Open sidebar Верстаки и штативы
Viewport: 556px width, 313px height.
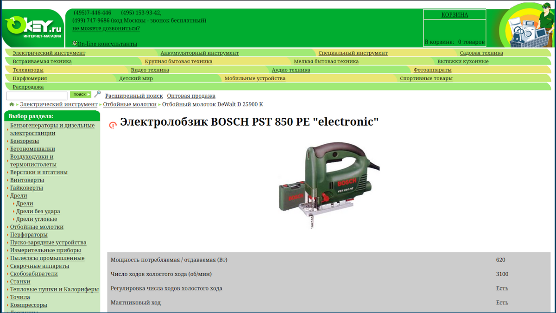point(39,172)
